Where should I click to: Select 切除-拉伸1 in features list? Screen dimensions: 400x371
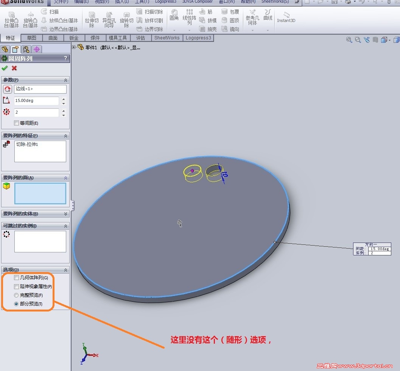click(27, 144)
